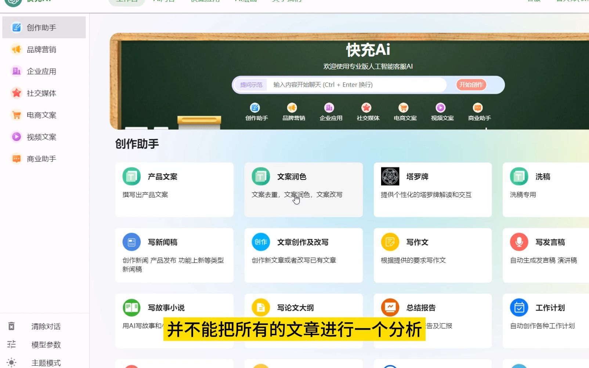This screenshot has width=589, height=368.
Task: Open 模型参数 sliders icon
Action: pos(11,344)
